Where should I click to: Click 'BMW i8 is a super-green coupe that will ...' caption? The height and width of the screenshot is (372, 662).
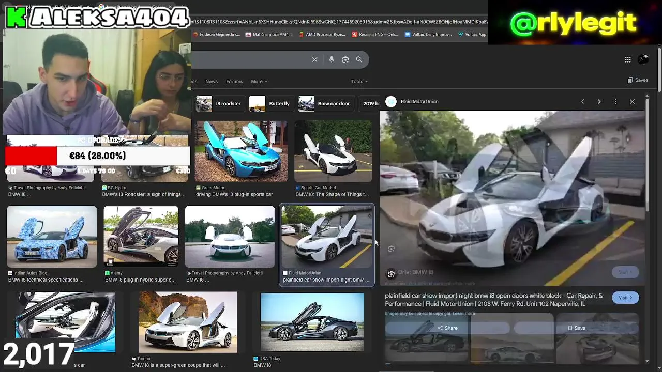coord(178,365)
